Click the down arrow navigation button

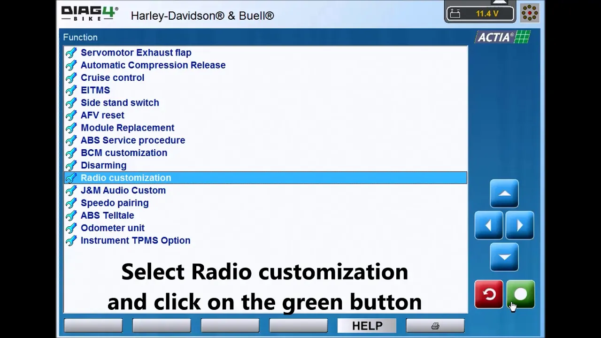[x=504, y=257]
